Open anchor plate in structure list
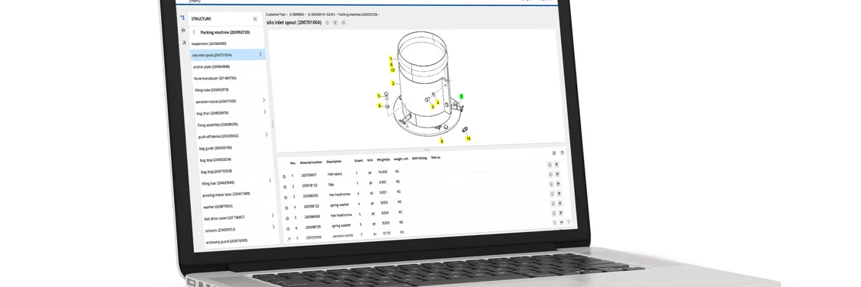The height and width of the screenshot is (287, 861). [211, 67]
